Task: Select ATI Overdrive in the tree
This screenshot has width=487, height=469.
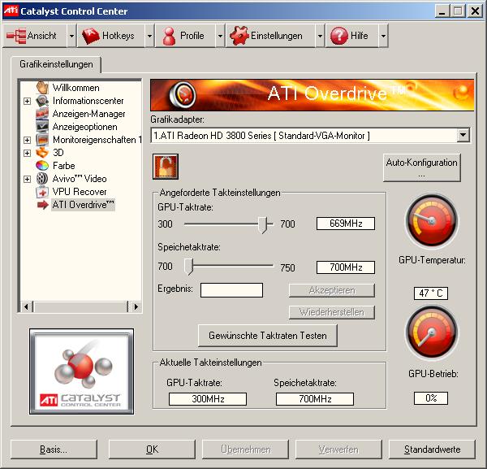Action: (83, 205)
